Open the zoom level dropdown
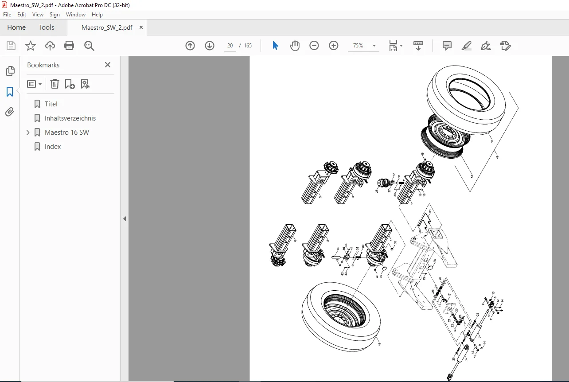Image resolution: width=569 pixels, height=382 pixels. point(374,46)
